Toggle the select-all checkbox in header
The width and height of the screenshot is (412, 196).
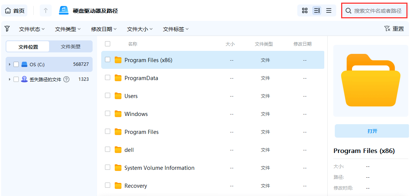point(108,44)
